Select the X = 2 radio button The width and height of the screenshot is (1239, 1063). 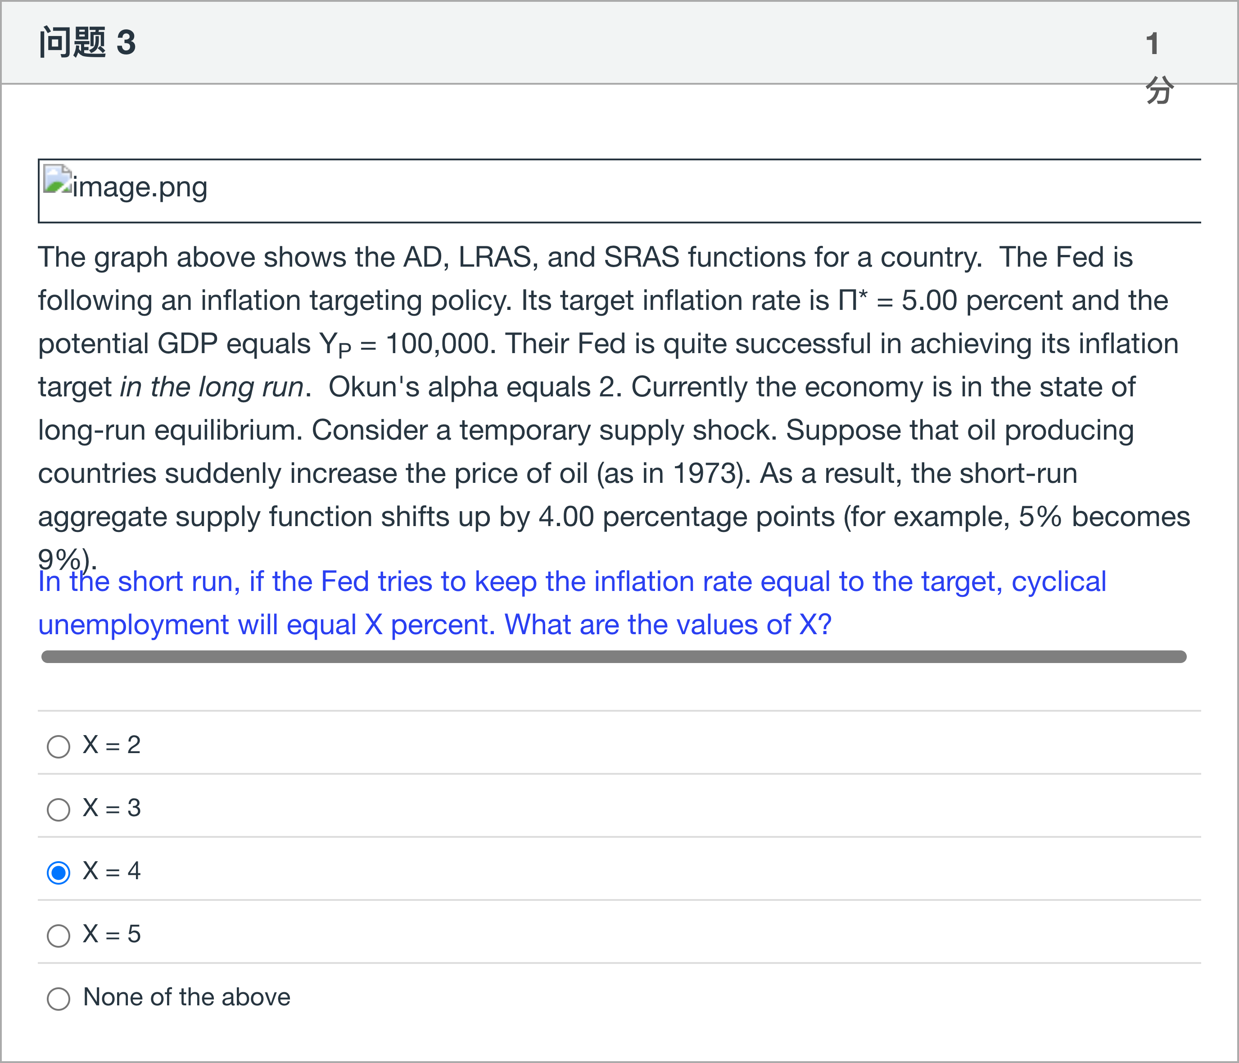(x=58, y=746)
